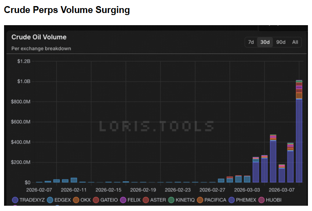This screenshot has width=312, height=211.
Task: Show the 90d volume range
Action: [x=280, y=42]
